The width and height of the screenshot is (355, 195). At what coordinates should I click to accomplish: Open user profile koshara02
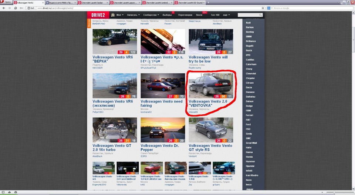[x=146, y=112]
